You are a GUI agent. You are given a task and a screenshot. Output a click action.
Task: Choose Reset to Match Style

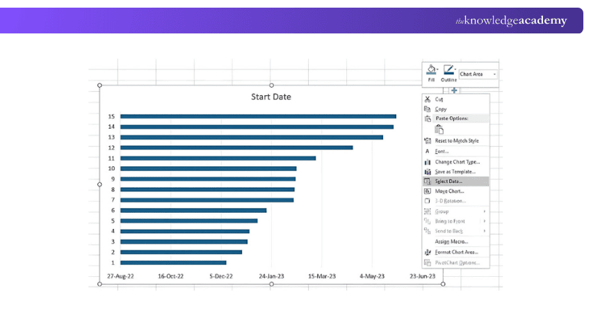point(455,141)
